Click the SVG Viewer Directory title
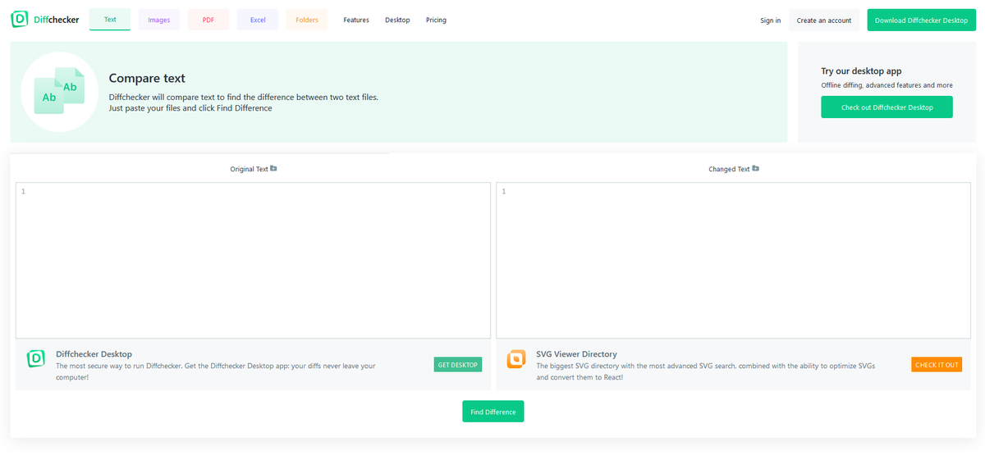Screen dimensions: 985x460 576,354
